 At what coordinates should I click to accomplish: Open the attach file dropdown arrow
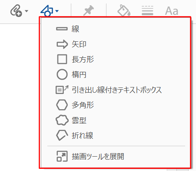[x=27, y=11]
